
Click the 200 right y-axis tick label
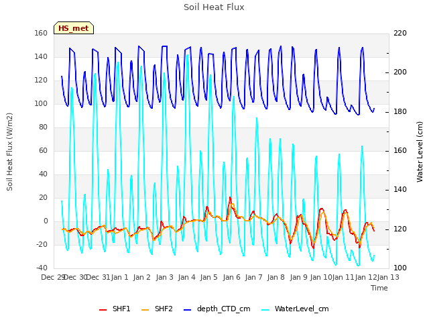[x=400, y=72]
